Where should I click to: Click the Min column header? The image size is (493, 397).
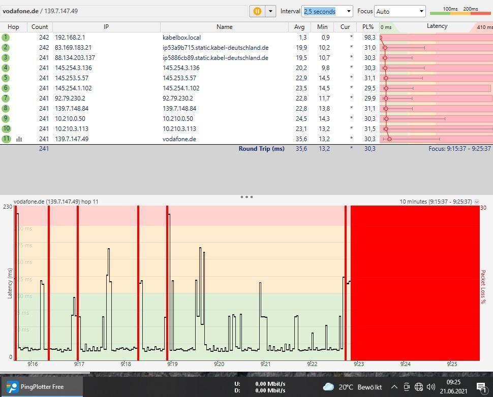[322, 27]
